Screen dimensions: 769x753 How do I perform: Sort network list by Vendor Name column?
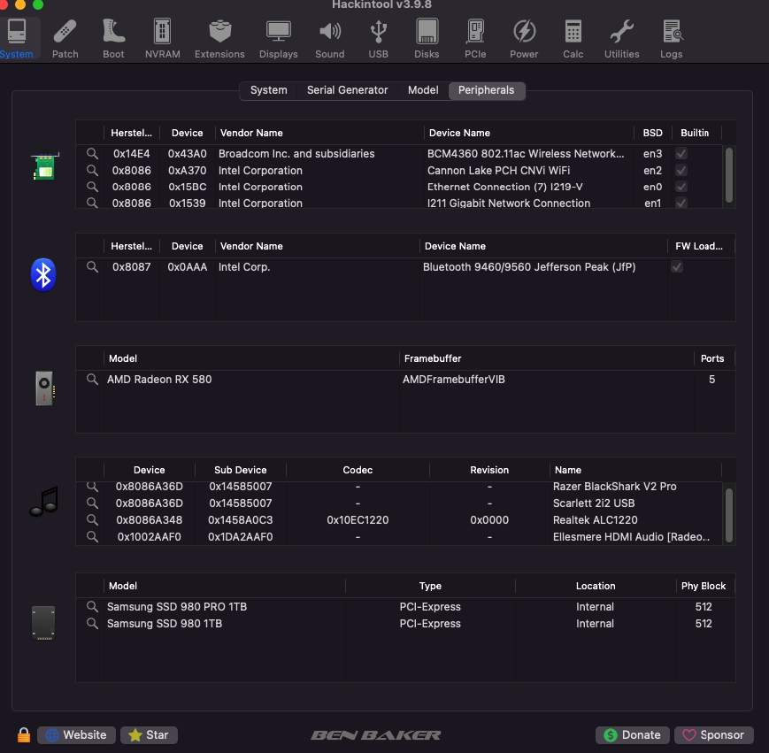pos(250,133)
